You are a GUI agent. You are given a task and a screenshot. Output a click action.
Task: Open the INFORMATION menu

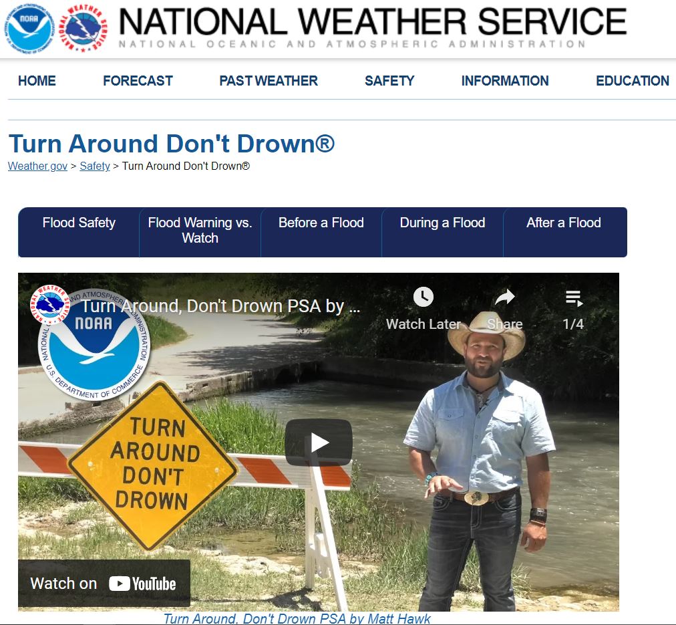[505, 81]
